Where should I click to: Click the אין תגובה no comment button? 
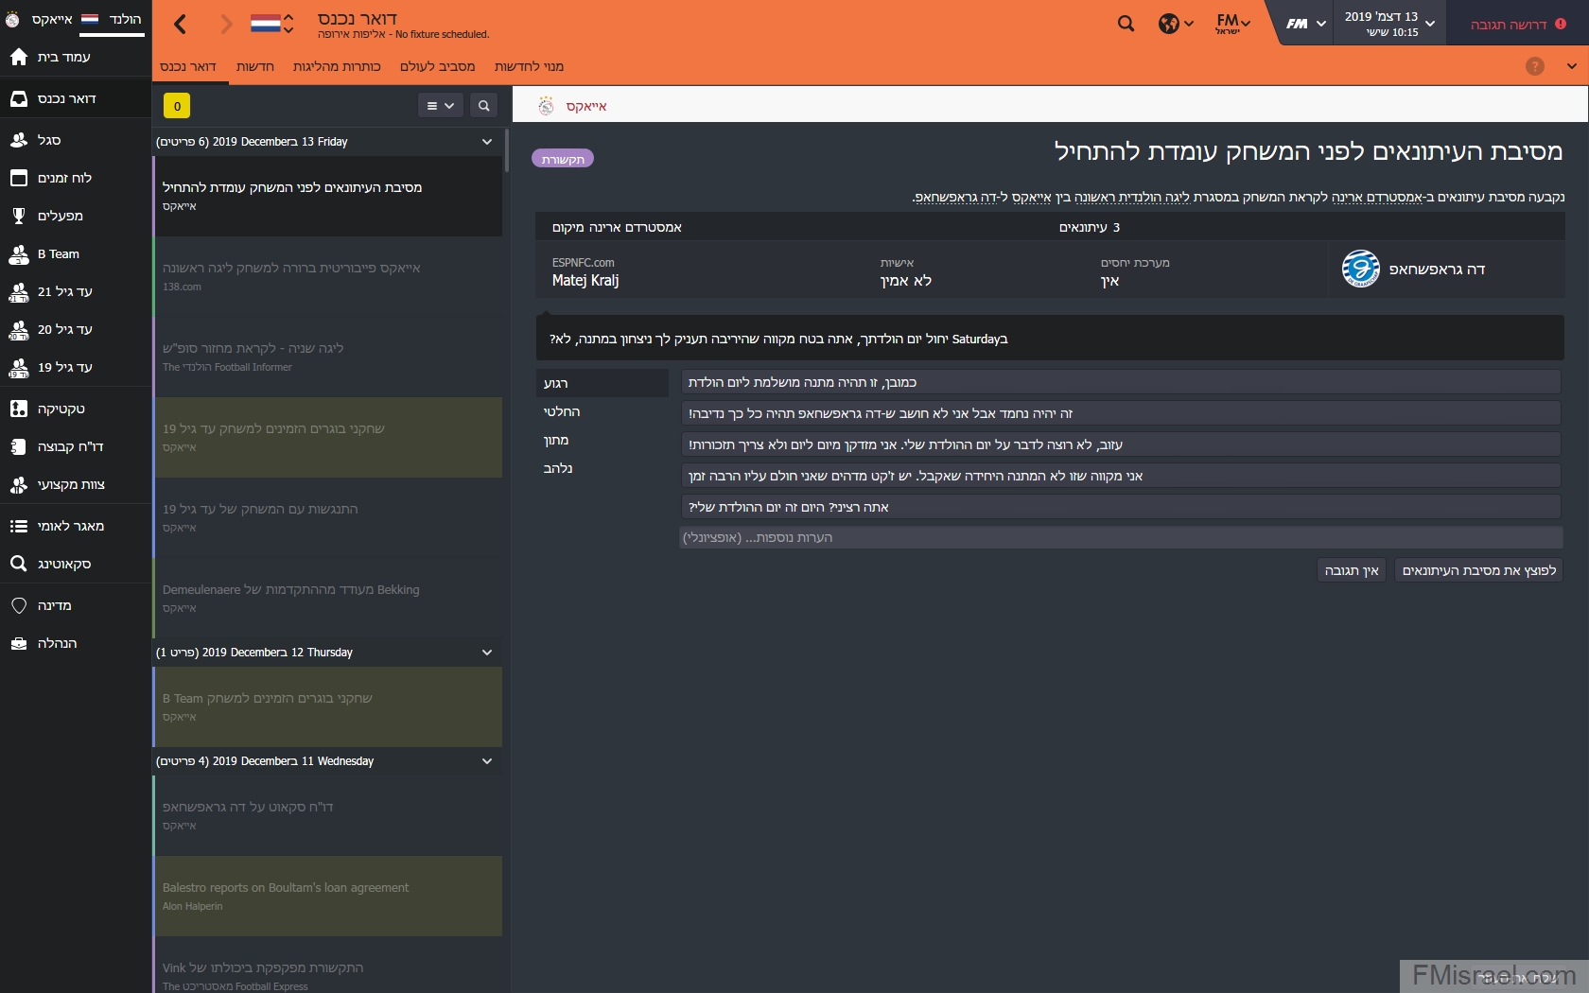pos(1352,570)
